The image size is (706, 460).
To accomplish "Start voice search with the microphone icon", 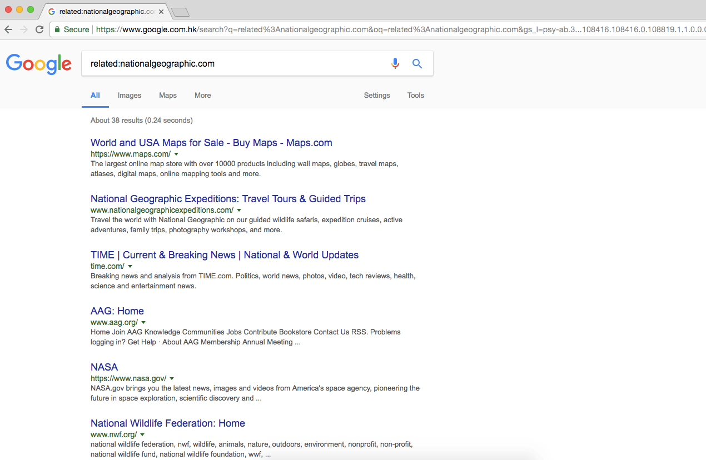I will pos(395,63).
